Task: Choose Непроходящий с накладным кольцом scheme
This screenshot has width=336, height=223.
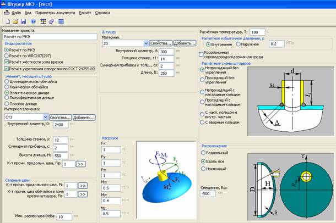Action: point(202,92)
